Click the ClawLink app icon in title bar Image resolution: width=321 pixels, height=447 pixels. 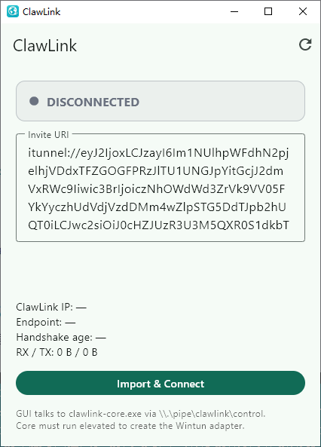coord(13,11)
